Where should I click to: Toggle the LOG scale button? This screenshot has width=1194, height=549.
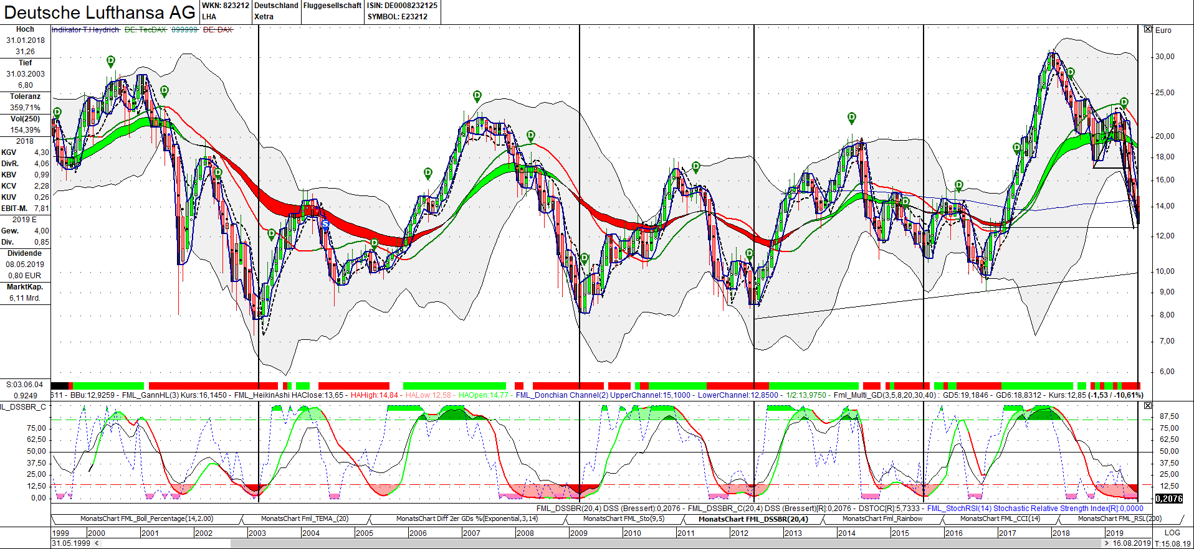click(1172, 533)
